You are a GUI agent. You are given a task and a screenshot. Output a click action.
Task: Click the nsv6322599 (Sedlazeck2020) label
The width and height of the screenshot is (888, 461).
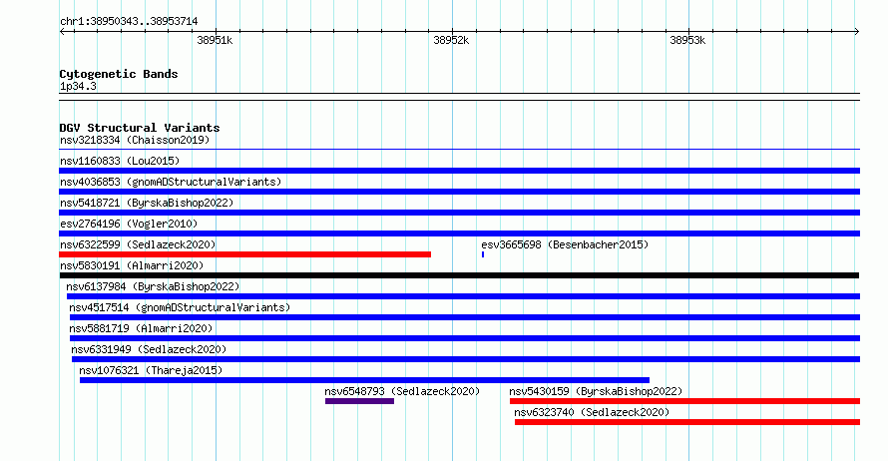pos(138,244)
